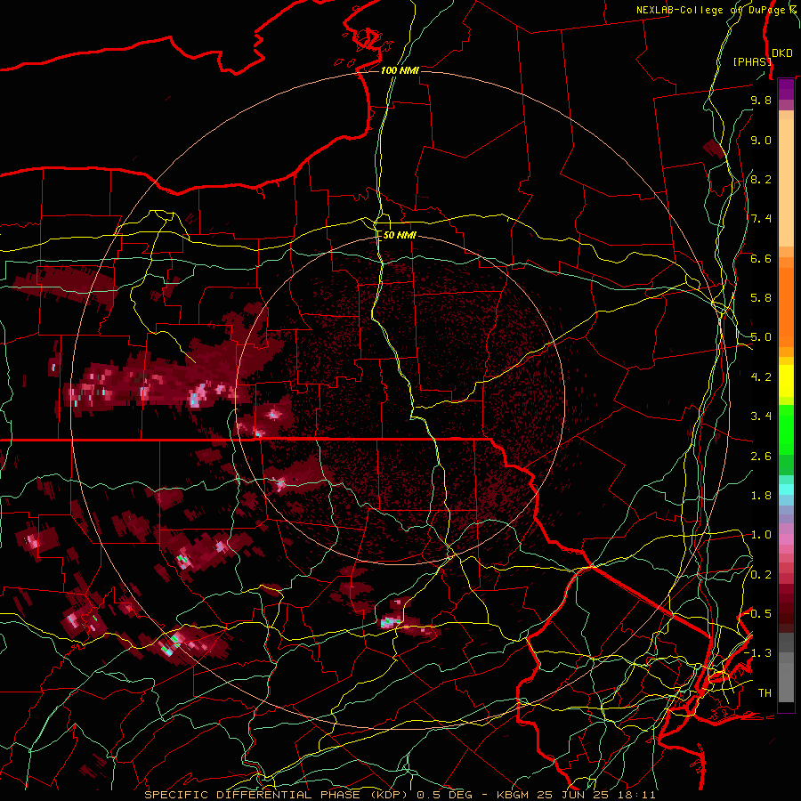
Task: Click the TH label at the scale bottom
Action: click(765, 693)
